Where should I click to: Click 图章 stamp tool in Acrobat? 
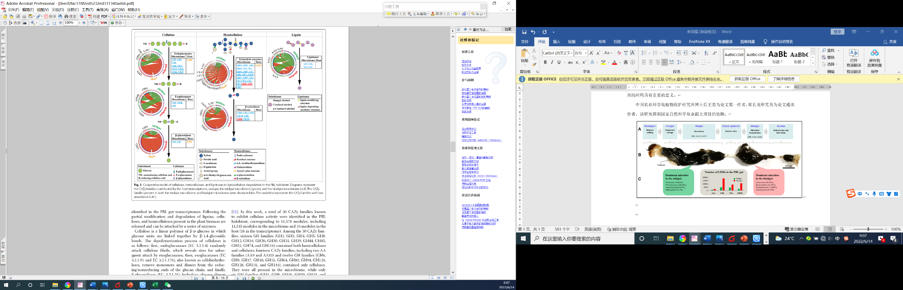pos(50,16)
